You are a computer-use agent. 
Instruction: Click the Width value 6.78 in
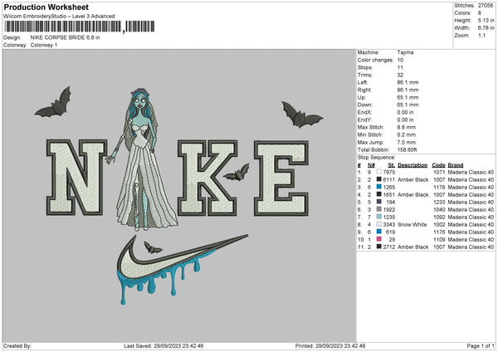[x=486, y=28]
